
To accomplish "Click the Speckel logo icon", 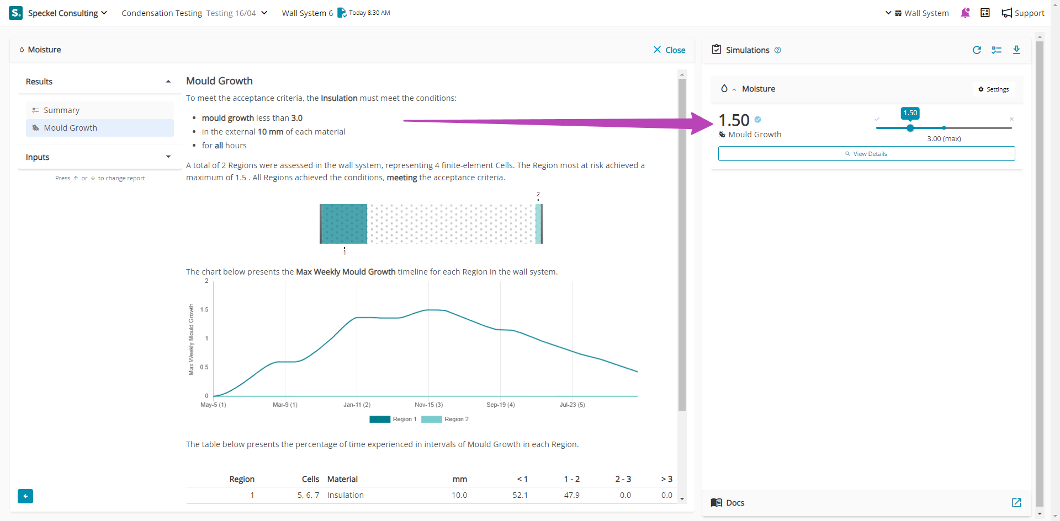I will point(15,13).
